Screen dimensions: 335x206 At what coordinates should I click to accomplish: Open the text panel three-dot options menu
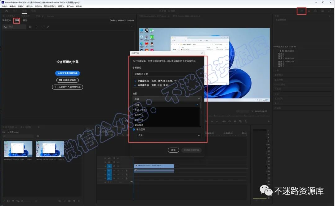131,27
